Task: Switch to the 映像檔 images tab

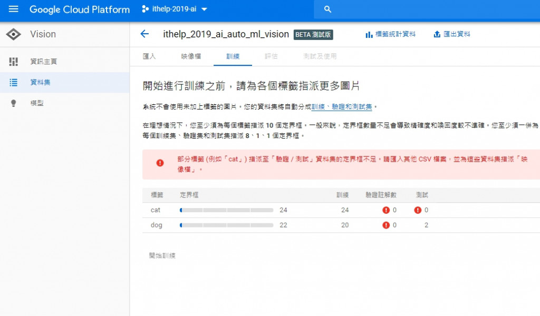Action: point(191,56)
